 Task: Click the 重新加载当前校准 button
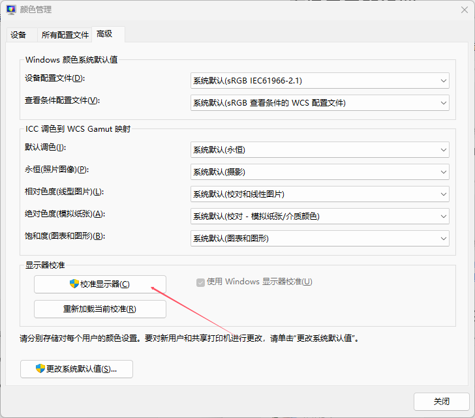point(100,309)
